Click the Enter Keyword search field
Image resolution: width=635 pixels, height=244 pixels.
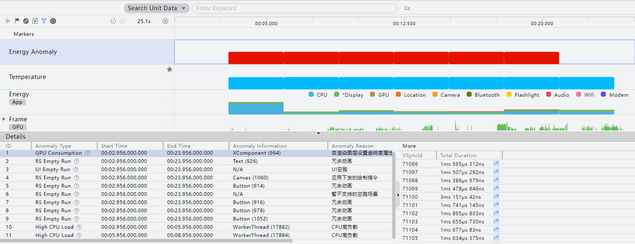(x=294, y=8)
